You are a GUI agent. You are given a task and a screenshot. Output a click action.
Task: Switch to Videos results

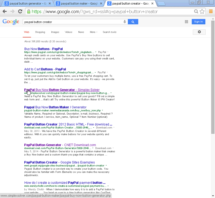pyautogui.click(x=68, y=32)
